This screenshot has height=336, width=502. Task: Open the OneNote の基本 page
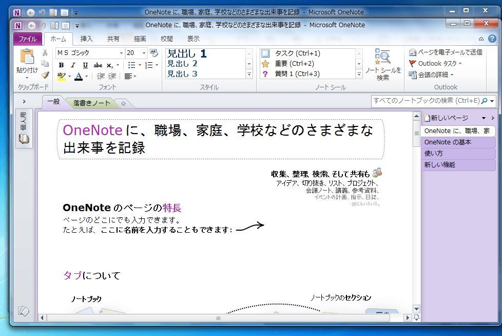[458, 142]
